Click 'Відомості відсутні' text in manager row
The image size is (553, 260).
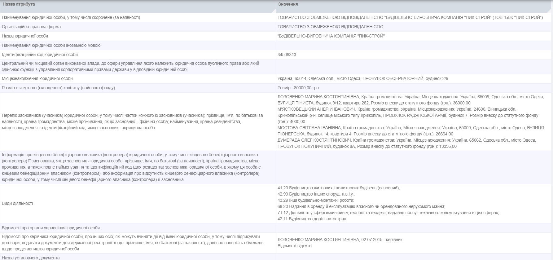point(295,246)
